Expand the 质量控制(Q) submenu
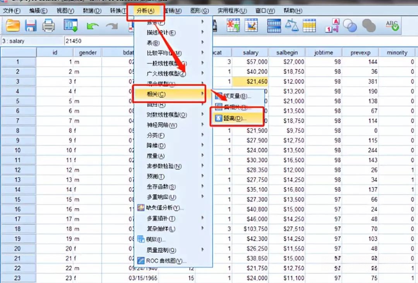Image resolution: width=418 pixels, height=283 pixels. coord(173,250)
